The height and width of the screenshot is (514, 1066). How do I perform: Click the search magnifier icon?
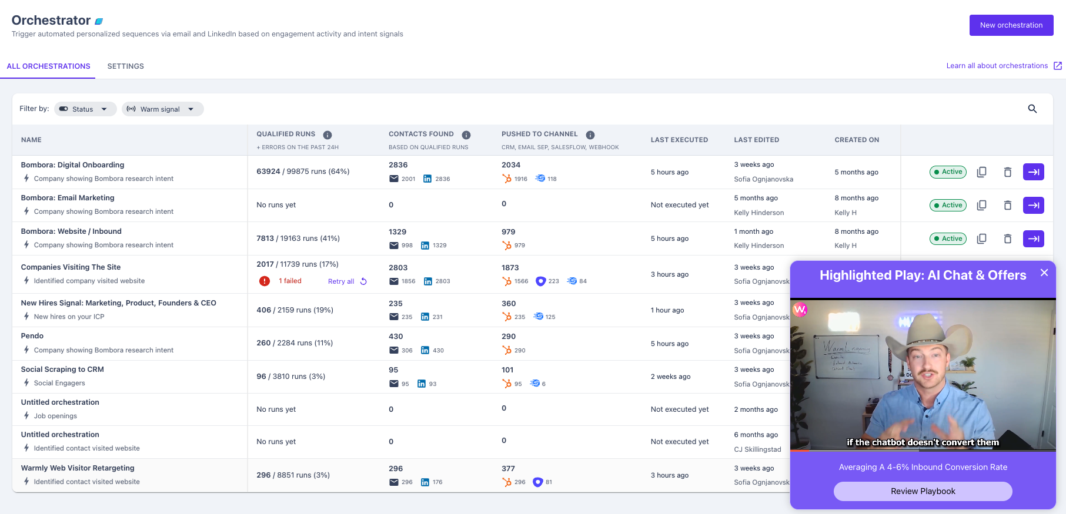click(x=1032, y=109)
